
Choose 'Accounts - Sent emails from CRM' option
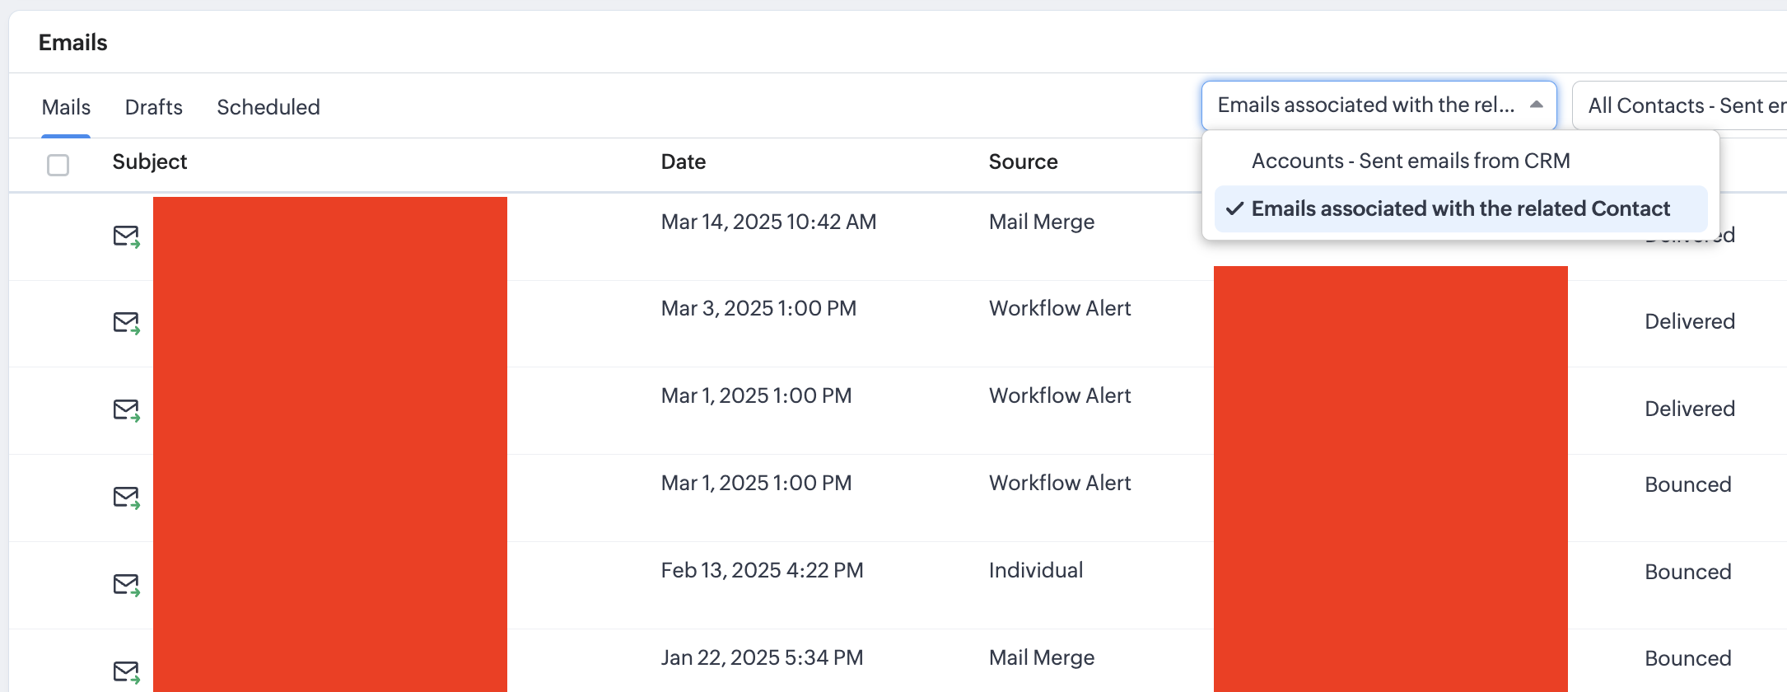click(1410, 161)
